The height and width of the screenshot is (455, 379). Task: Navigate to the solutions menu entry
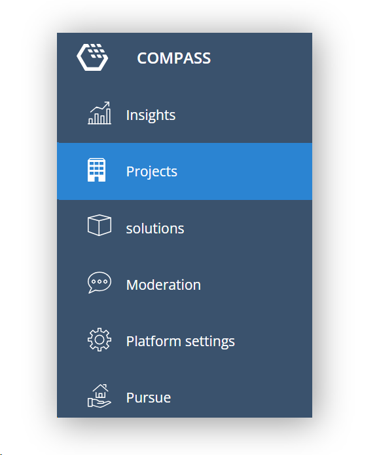[155, 229]
